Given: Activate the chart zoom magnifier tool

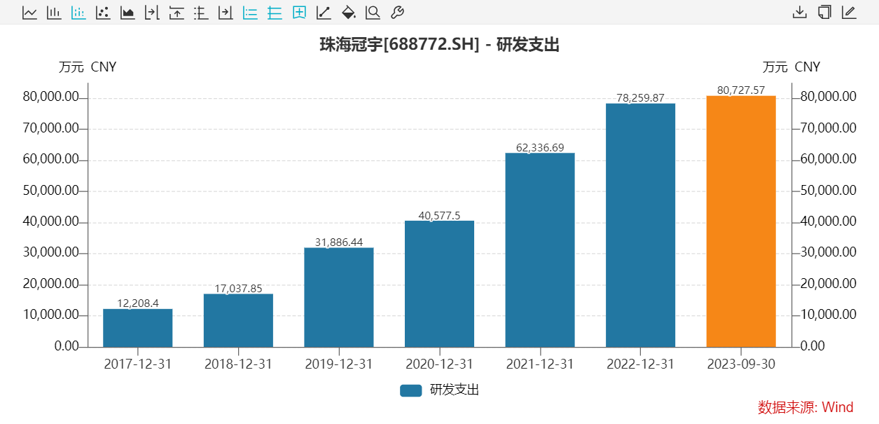Looking at the screenshot, I should (x=373, y=13).
